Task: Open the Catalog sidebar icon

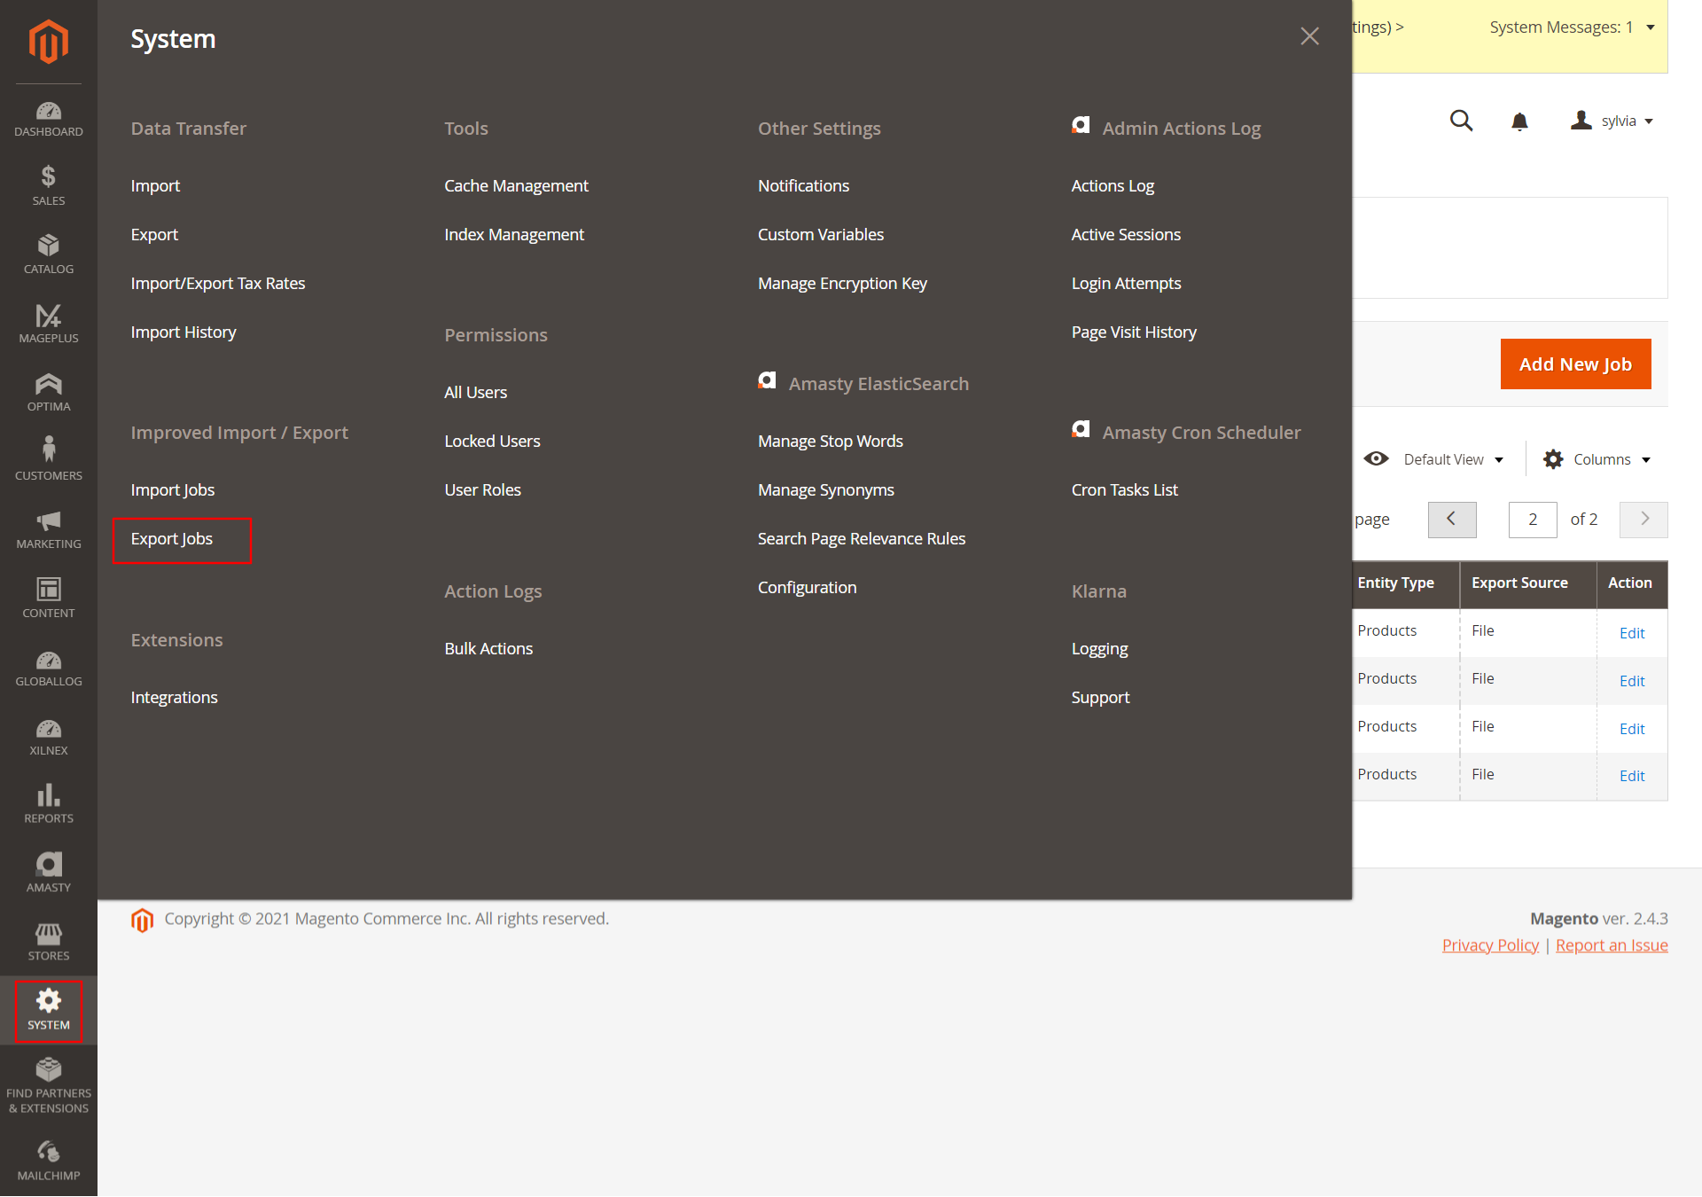Action: pyautogui.click(x=48, y=254)
